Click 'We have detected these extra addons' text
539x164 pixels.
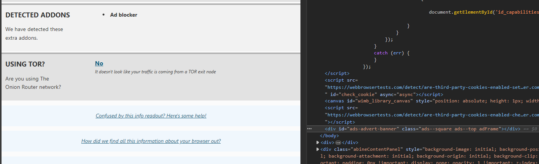pos(34,33)
